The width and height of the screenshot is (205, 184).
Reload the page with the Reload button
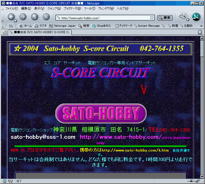pyautogui.click(x=35, y=17)
